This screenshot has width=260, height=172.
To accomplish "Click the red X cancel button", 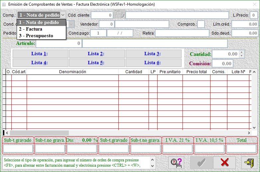I will [x=224, y=163].
